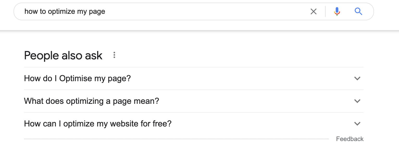399x153 pixels.
Task: Click the "People also ask" heading
Action: click(63, 55)
